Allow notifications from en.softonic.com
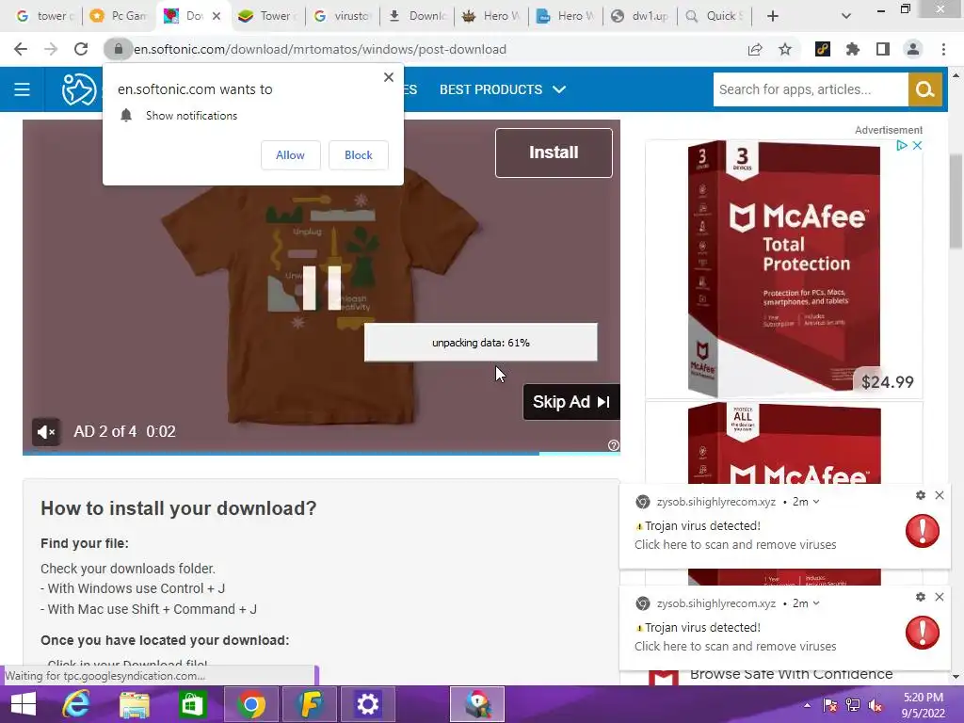Screen dimensions: 964x723 click(290, 155)
